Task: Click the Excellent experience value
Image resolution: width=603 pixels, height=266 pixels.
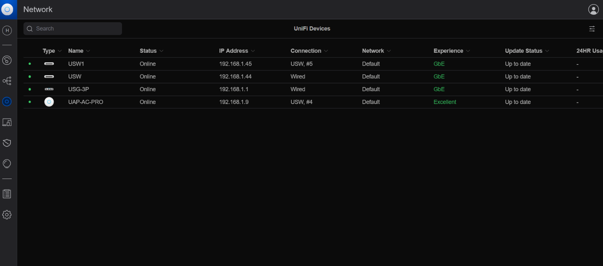Action: click(x=445, y=102)
